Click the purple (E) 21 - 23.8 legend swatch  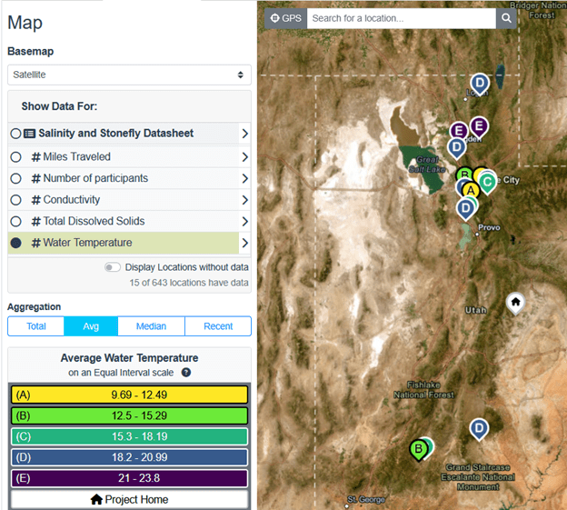pos(129,478)
